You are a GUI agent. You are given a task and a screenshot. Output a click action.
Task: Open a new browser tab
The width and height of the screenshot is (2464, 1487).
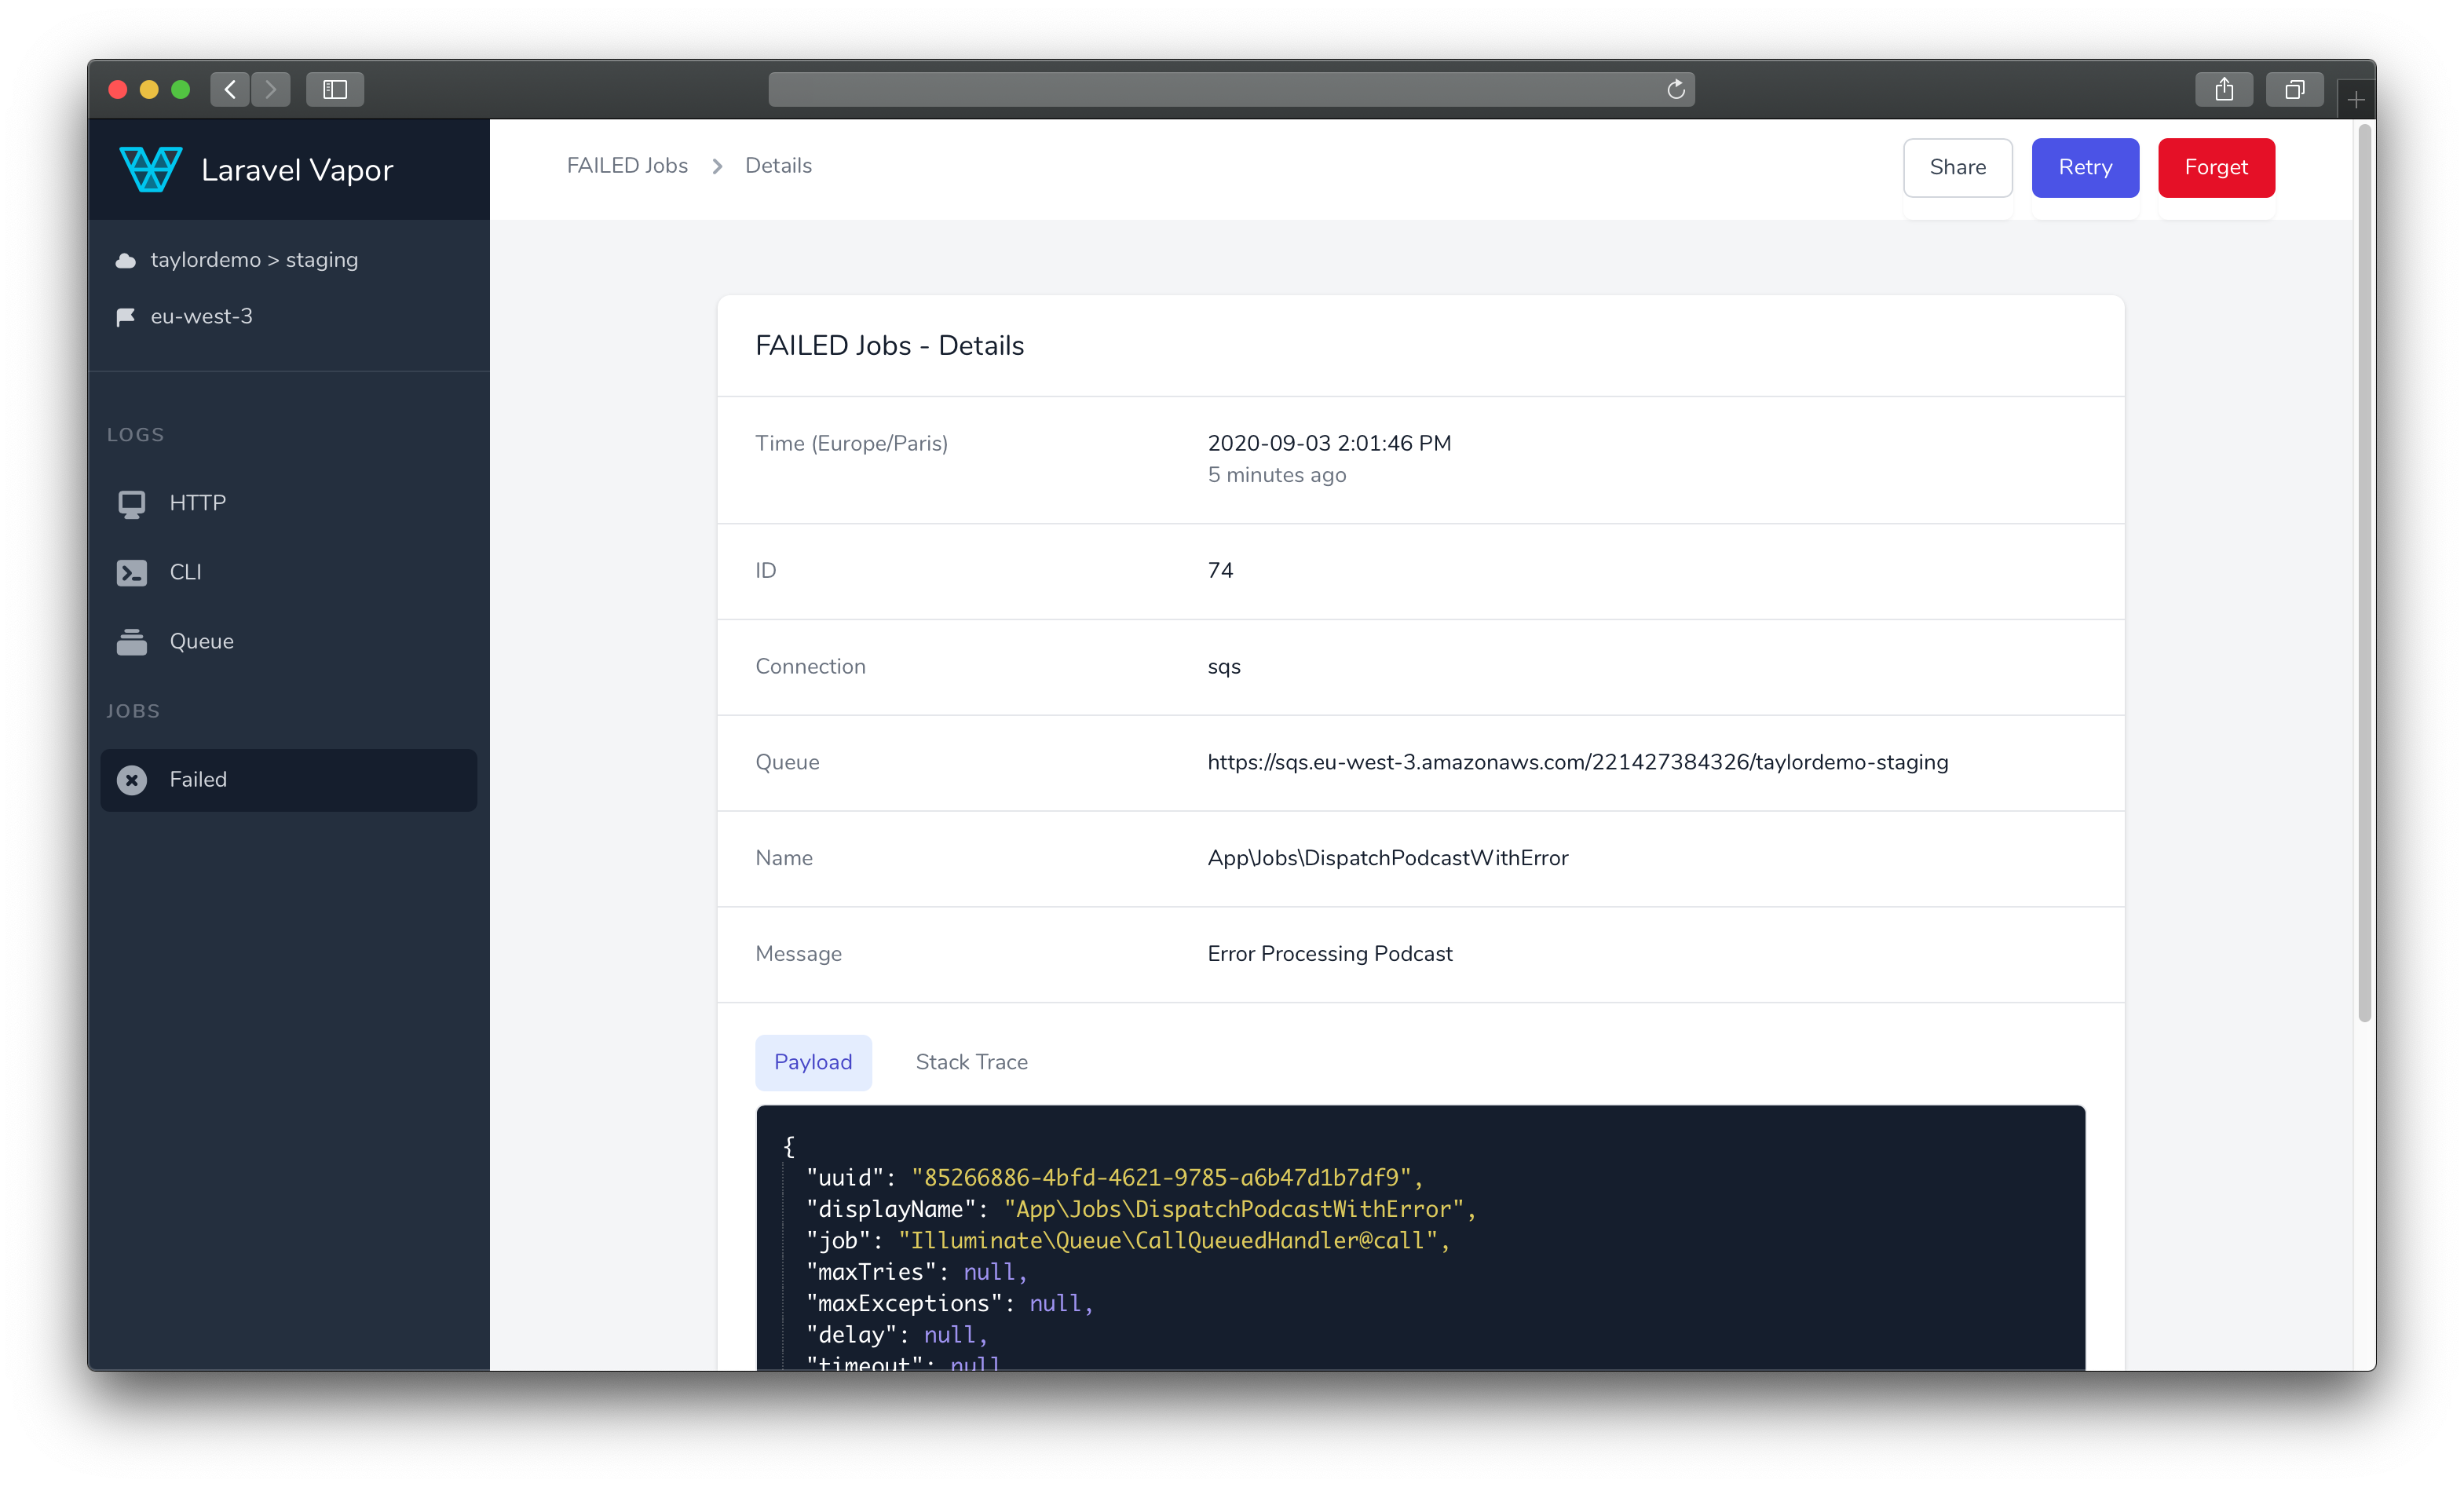click(x=2356, y=100)
